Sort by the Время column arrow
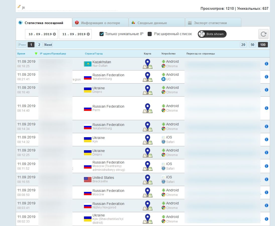This screenshot has width=275, height=226. (36, 53)
